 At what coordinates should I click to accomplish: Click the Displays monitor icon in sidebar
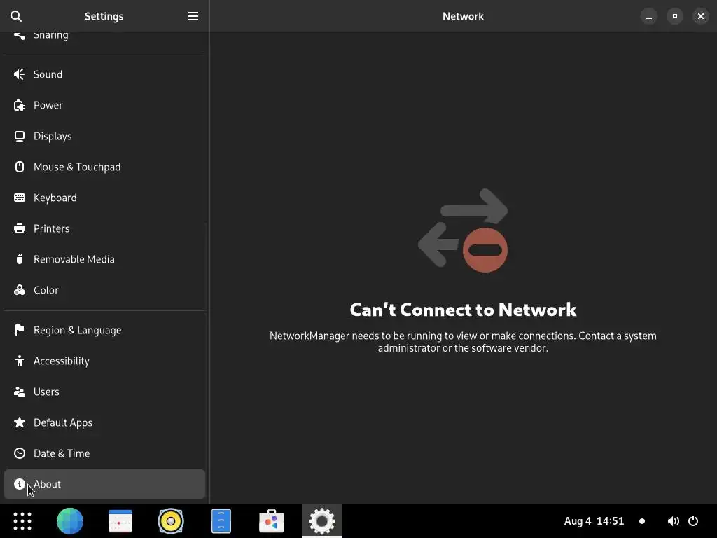(19, 136)
